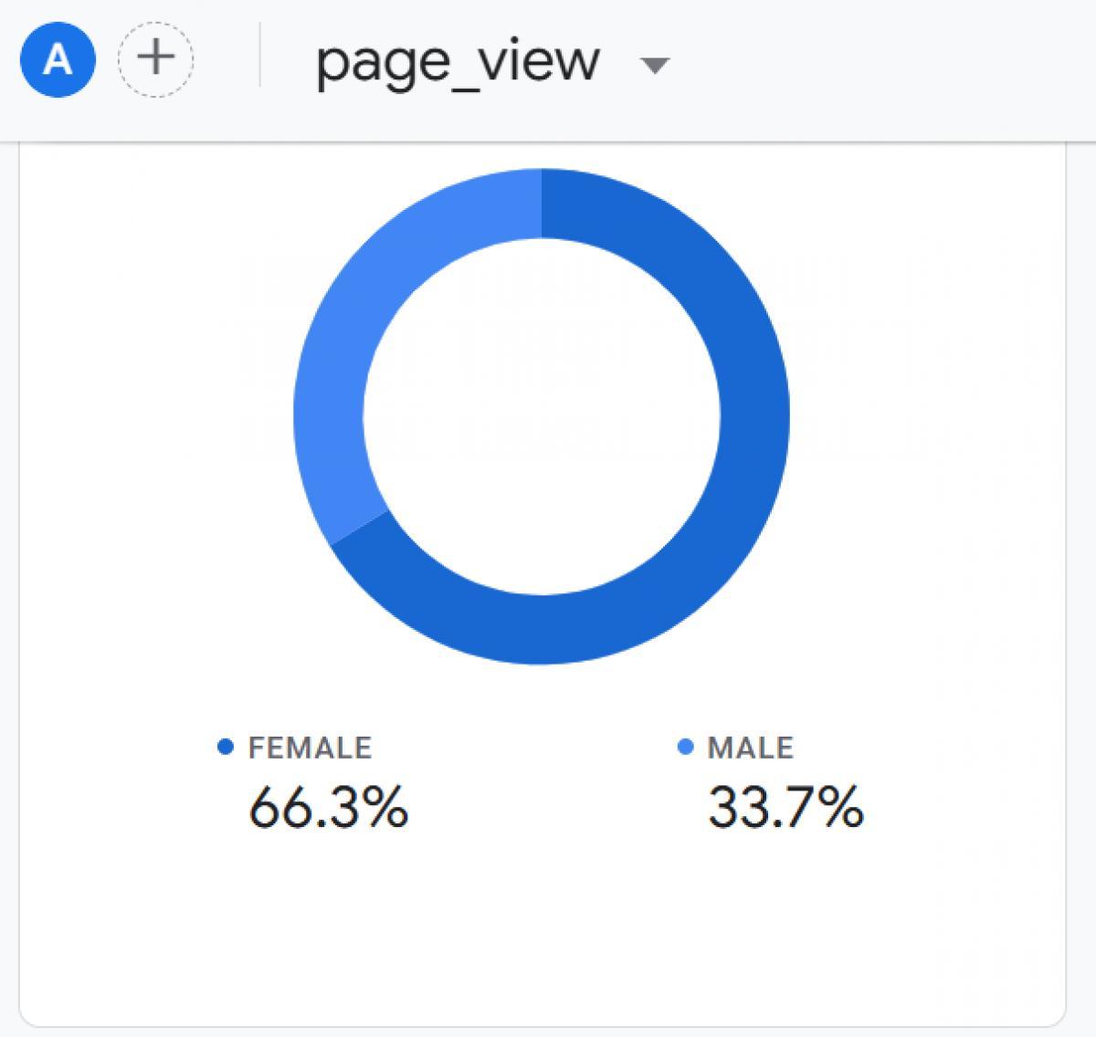
Task: Click the blank card area below the legend
Action: click(x=542, y=931)
